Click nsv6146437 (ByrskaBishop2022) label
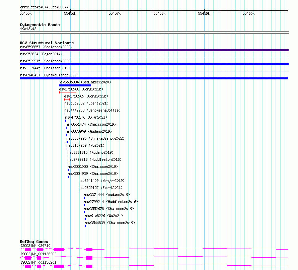This screenshot has width=298, height=270. [x=49, y=75]
